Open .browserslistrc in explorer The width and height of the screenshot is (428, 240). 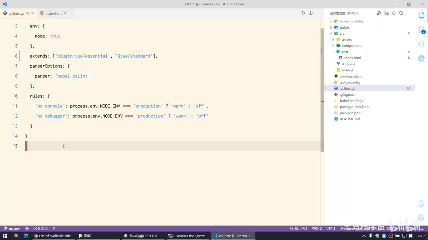click(x=351, y=76)
